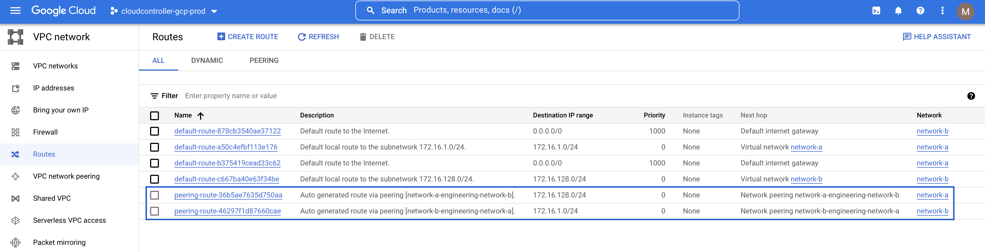Check the default-route-878cb3540ae37122 row checkbox
Image resolution: width=985 pixels, height=252 pixels.
[x=155, y=131]
